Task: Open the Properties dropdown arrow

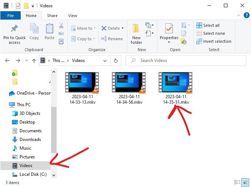Action: coord(169,42)
